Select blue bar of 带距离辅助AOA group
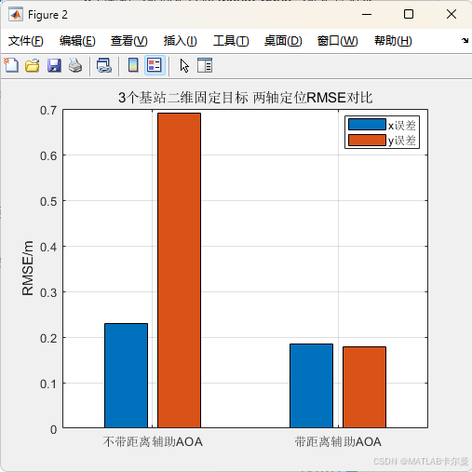 [x=311, y=385]
